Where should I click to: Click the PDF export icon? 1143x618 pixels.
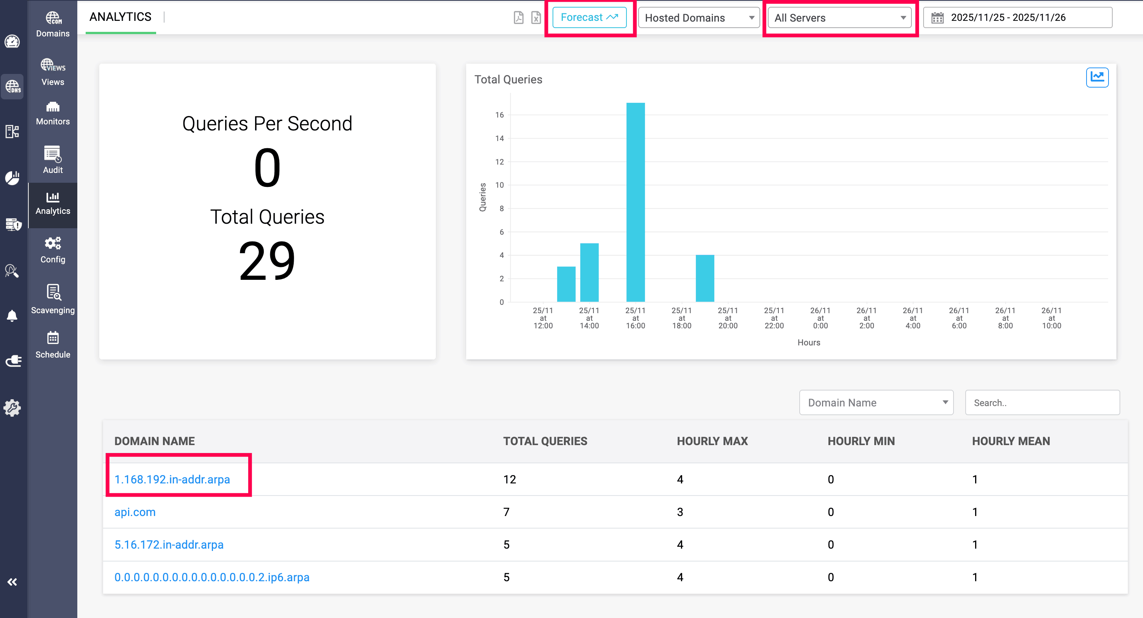[x=518, y=18]
